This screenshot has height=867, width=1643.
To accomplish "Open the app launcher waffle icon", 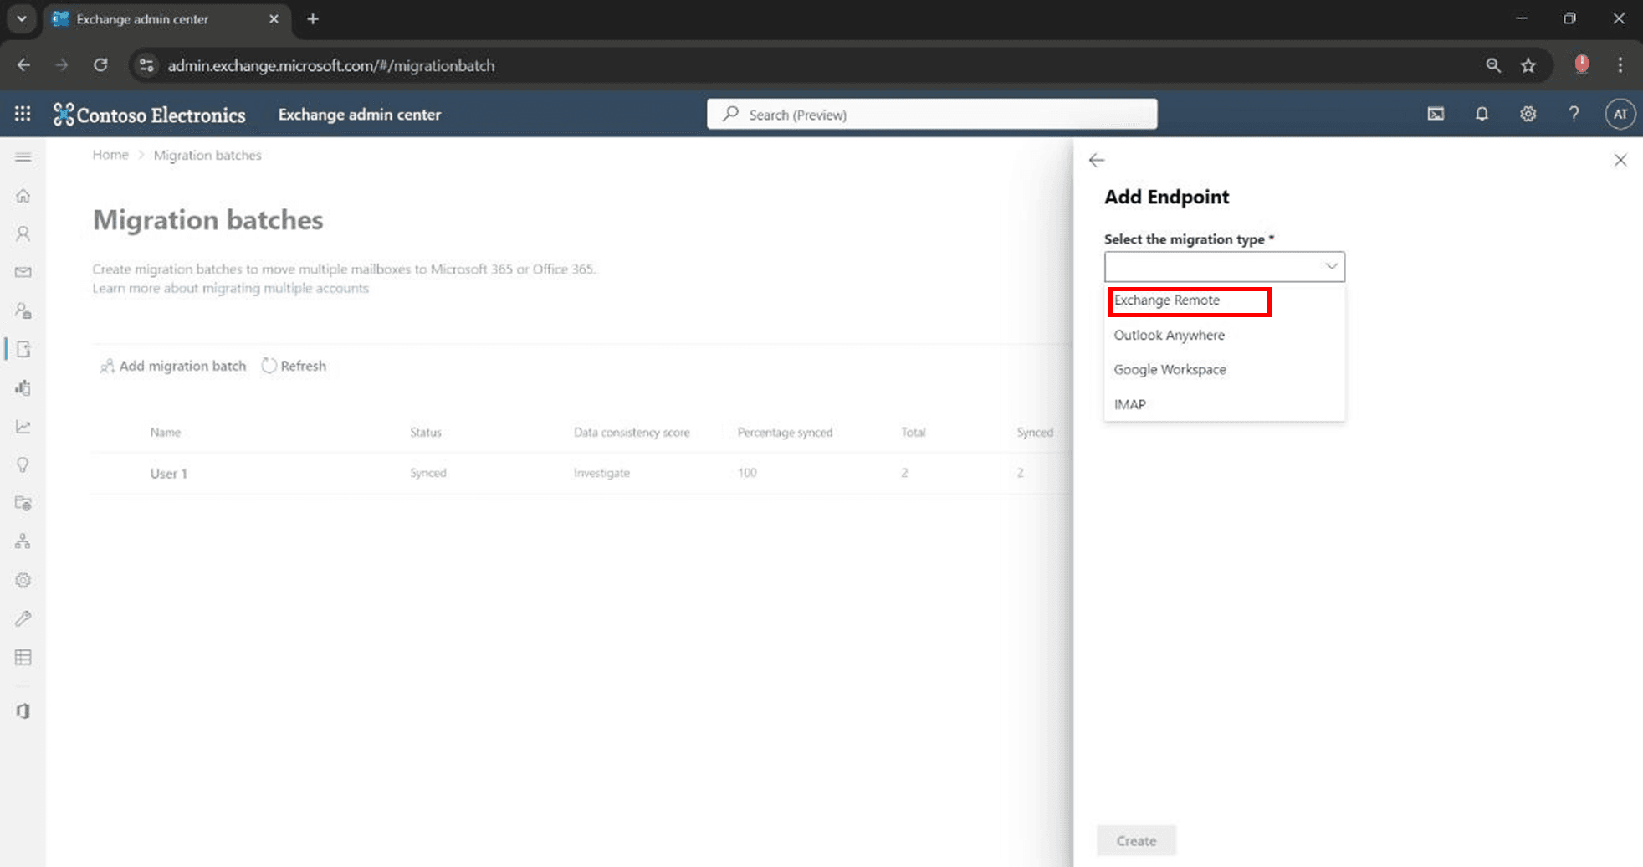I will 23,114.
